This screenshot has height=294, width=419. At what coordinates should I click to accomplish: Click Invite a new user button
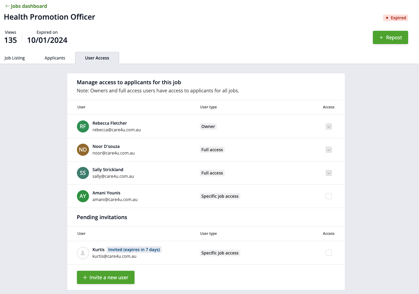click(x=106, y=277)
